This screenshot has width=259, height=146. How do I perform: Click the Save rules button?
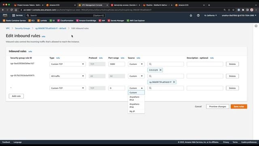point(239,106)
